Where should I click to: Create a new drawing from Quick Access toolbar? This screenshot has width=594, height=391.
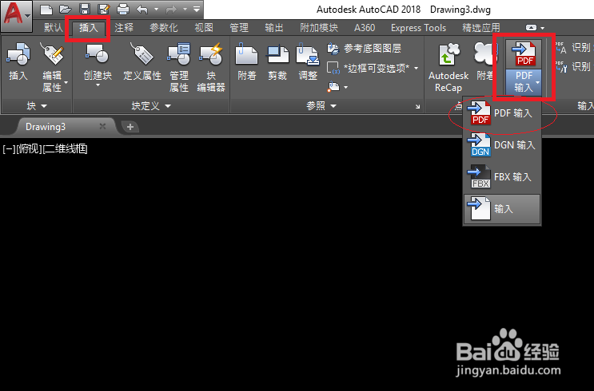46,9
